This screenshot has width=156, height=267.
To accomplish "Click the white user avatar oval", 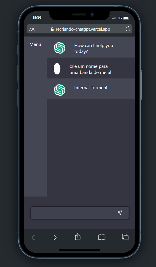I will (57, 69).
